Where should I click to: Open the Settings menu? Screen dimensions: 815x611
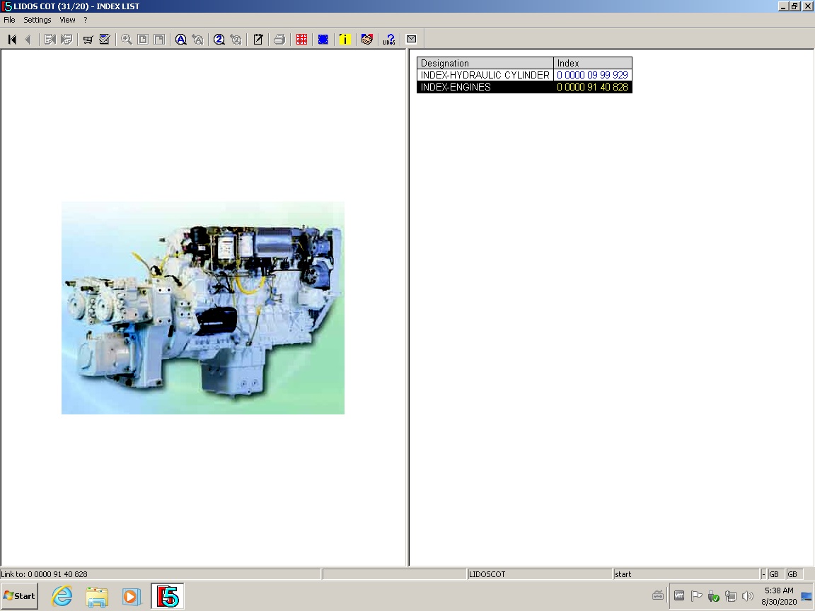point(37,20)
